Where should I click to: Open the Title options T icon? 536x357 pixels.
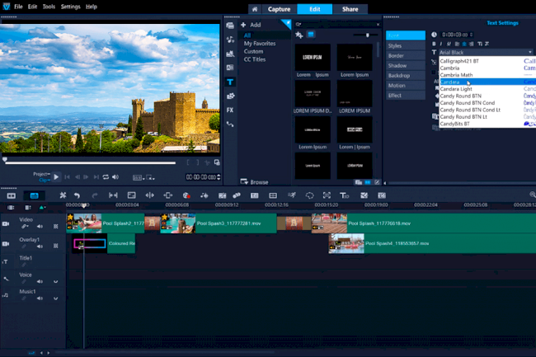coord(344,195)
